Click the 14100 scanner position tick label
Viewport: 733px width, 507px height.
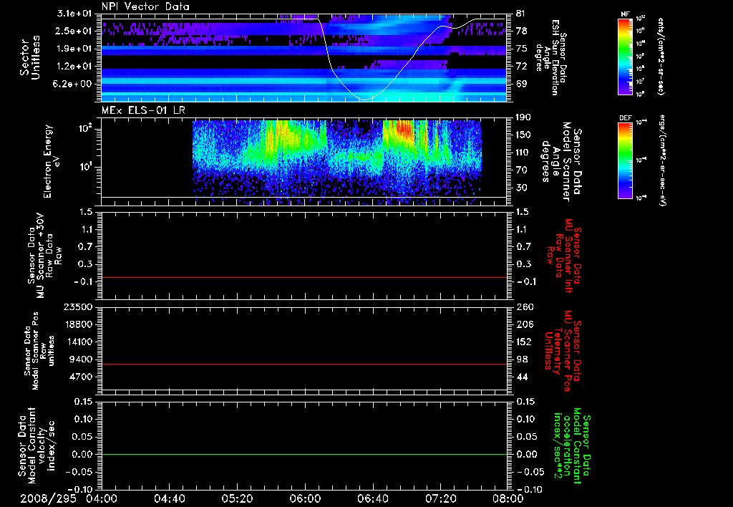(77, 342)
